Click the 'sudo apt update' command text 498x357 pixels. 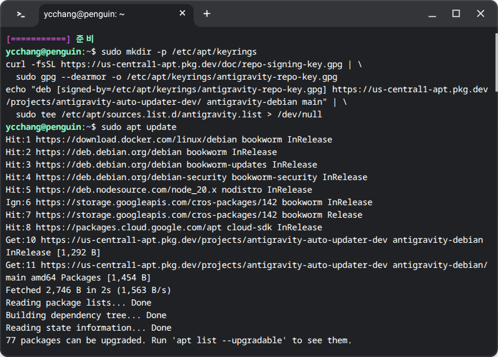[138, 127]
